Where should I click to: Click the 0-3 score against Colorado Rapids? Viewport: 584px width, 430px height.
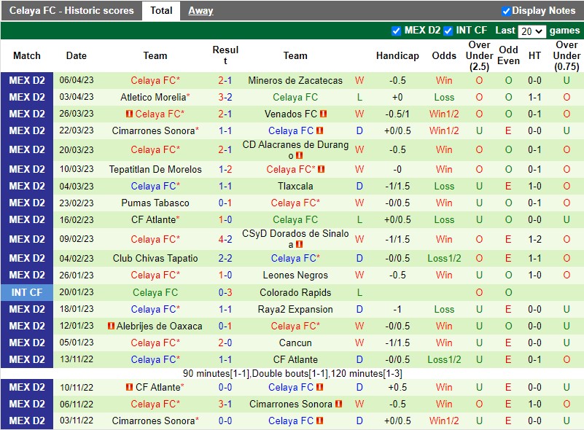point(225,293)
